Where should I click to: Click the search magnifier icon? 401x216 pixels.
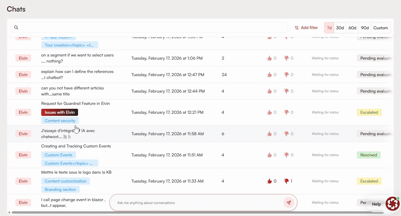[16, 27]
